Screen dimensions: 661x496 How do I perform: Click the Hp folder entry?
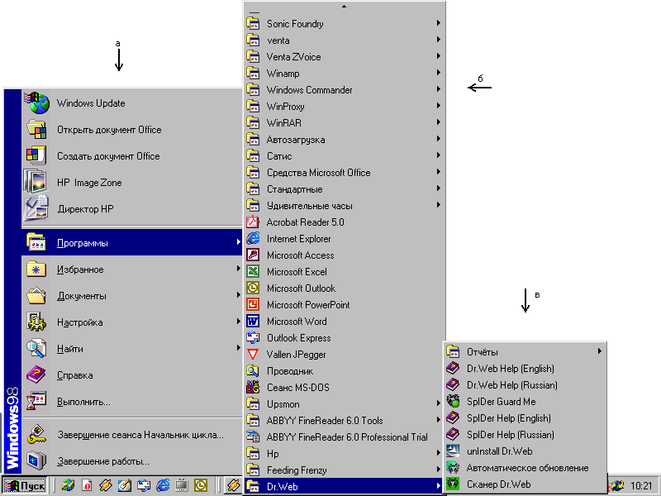coord(344,453)
